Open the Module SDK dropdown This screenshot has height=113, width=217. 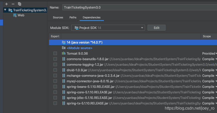click(x=108, y=28)
